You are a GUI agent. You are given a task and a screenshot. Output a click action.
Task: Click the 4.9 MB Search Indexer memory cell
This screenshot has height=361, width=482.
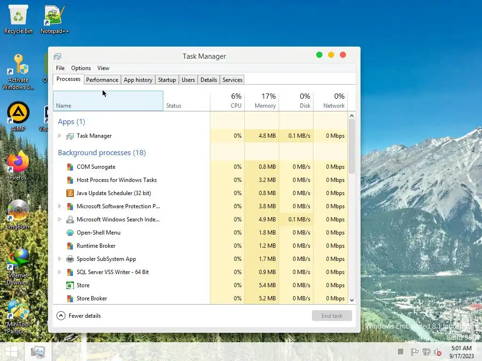point(262,220)
